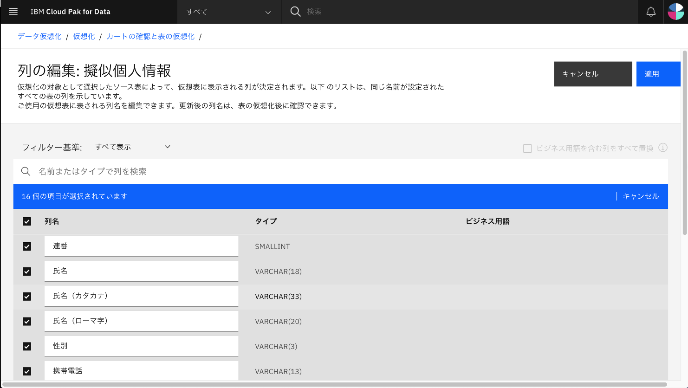Click the キャンセル button at top right

(593, 74)
